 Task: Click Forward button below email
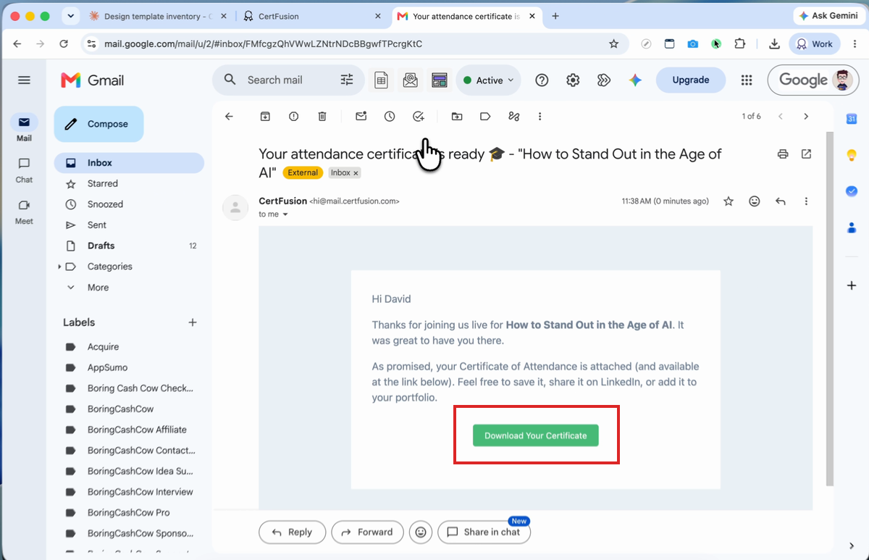(367, 532)
